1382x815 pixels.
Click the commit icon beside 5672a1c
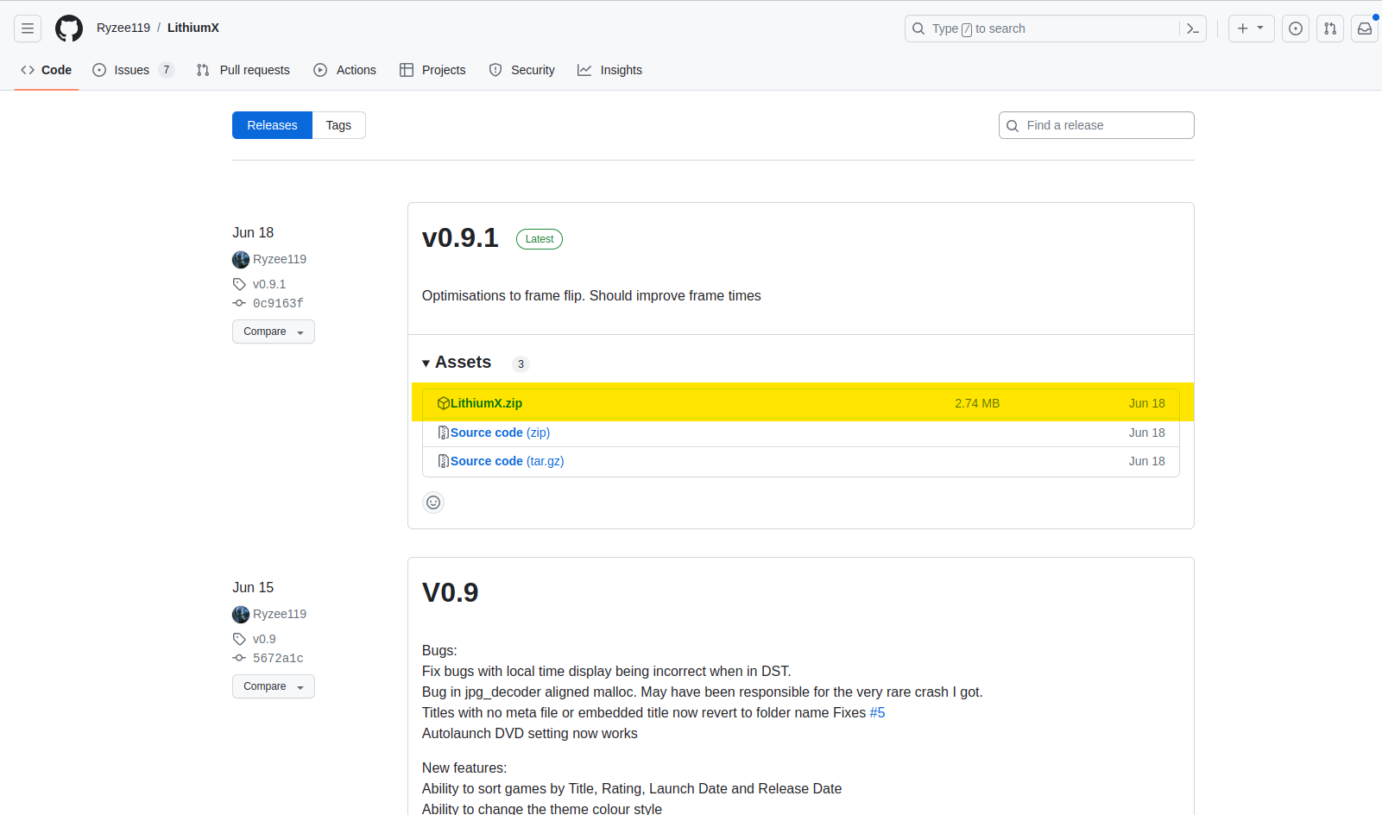239,658
